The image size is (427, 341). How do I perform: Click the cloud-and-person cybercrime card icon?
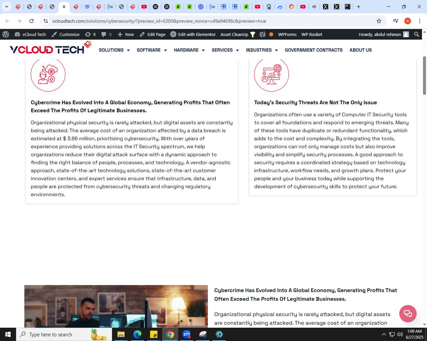48,75
